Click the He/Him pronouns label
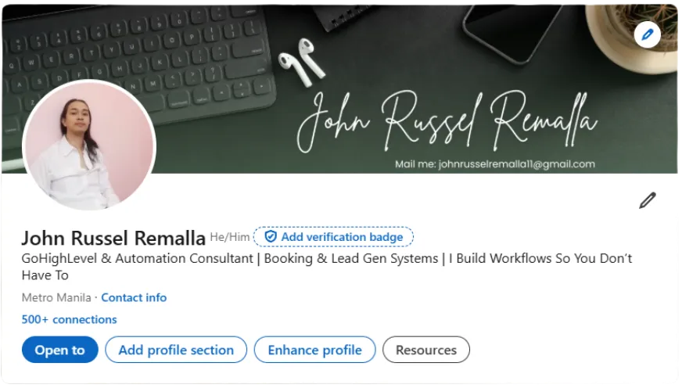The width and height of the screenshot is (682, 388). tap(230, 237)
